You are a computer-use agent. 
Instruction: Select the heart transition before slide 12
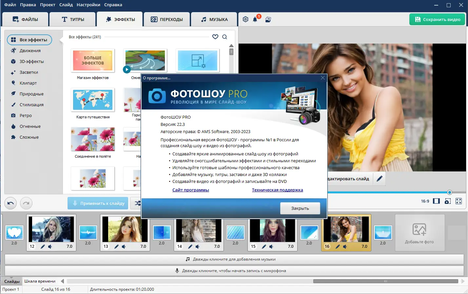pos(14,232)
